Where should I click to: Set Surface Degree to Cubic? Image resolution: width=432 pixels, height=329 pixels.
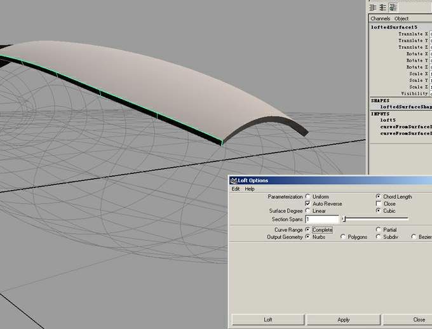[378, 211]
